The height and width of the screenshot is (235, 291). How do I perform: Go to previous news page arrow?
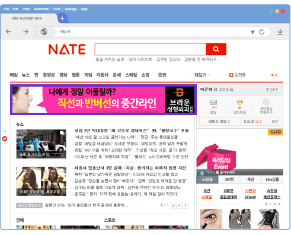(x=179, y=205)
